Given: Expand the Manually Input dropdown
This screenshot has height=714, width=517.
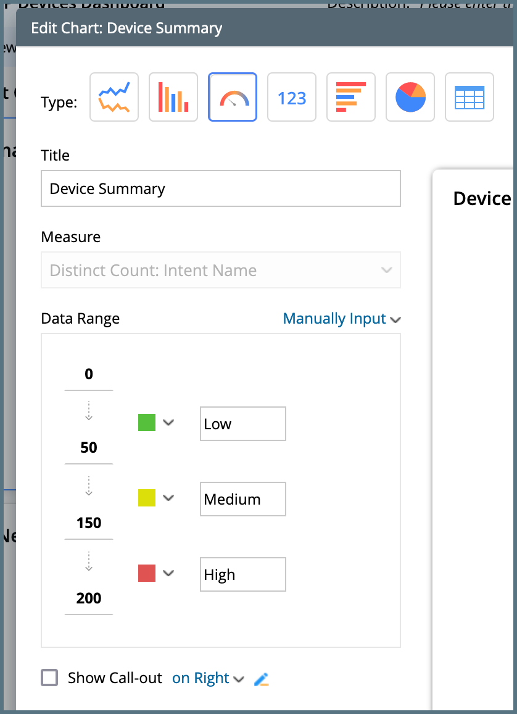Looking at the screenshot, I should [342, 319].
